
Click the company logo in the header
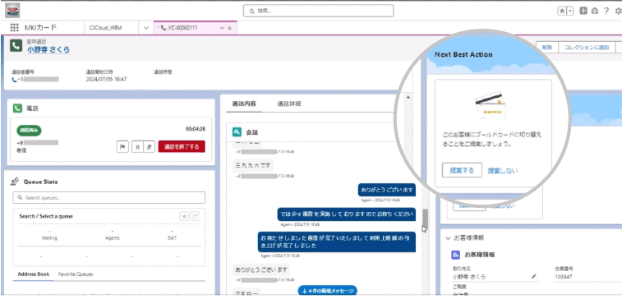click(12, 11)
